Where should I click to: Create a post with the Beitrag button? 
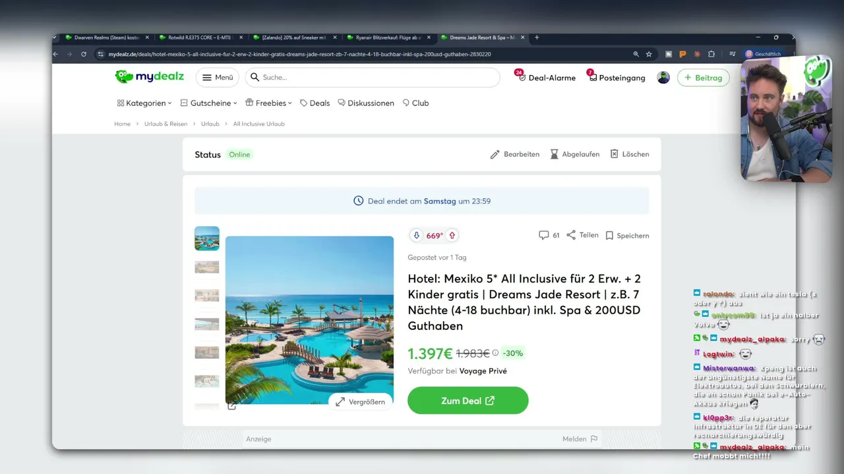tap(704, 78)
